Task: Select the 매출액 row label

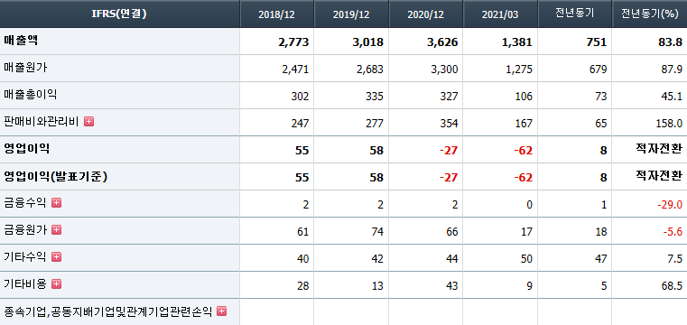Action: click(x=21, y=41)
